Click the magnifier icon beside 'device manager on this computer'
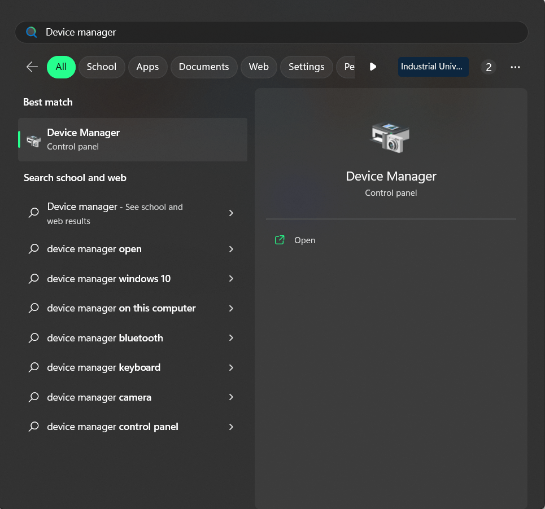The width and height of the screenshot is (545, 509). click(x=34, y=308)
